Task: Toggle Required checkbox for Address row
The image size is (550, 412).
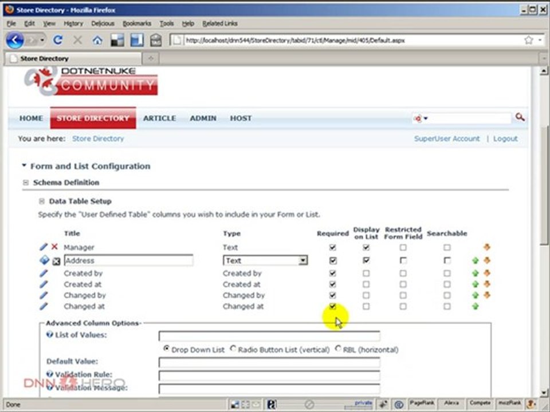Action: [333, 261]
